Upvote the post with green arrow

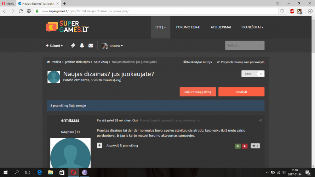[x=238, y=146]
